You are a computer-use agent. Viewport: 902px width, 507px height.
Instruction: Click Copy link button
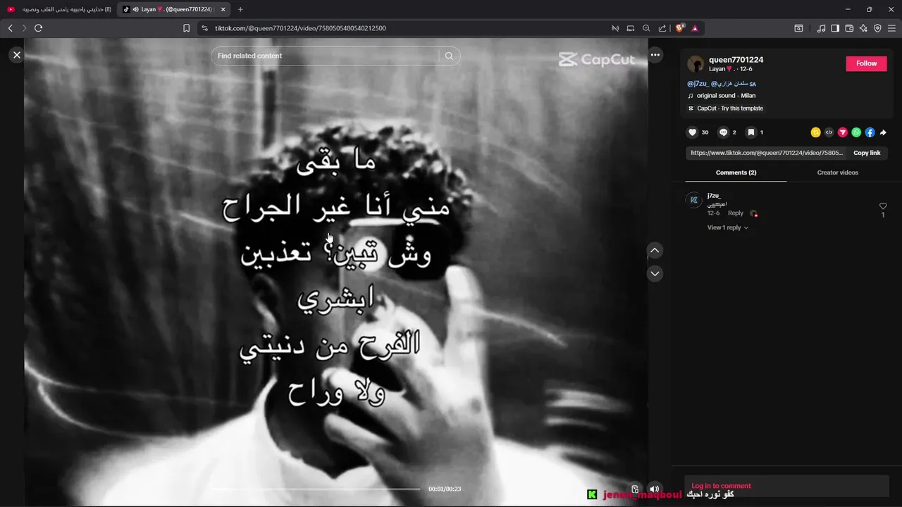[867, 153]
